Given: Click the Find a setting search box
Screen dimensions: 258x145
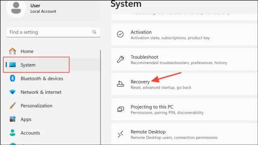Looking at the screenshot, I should [x=53, y=32].
